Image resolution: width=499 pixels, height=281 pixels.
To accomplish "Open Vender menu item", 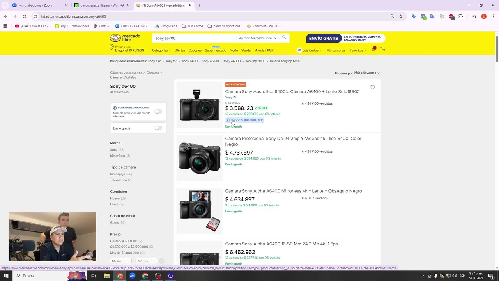I will pos(246,50).
